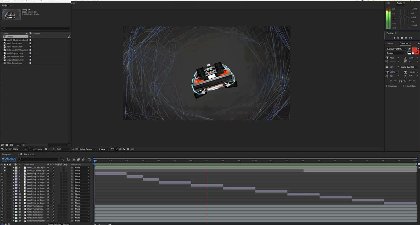Image resolution: width=420 pixels, height=225 pixels.
Task: Hide layer 14 Mesh Tunnel.mov
Action: click(x=2, y=206)
